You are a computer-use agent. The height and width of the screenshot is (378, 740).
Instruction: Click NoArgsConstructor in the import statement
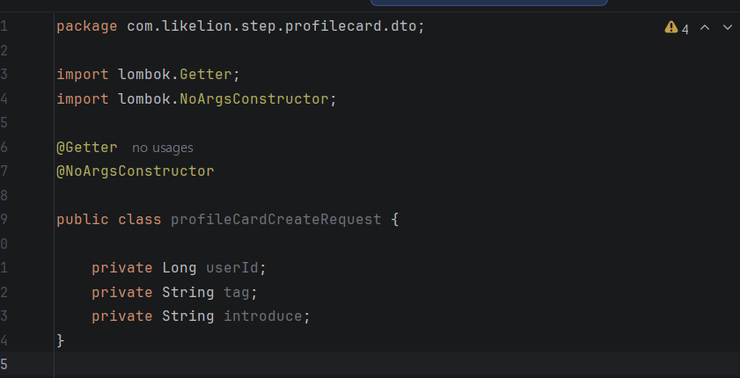254,99
